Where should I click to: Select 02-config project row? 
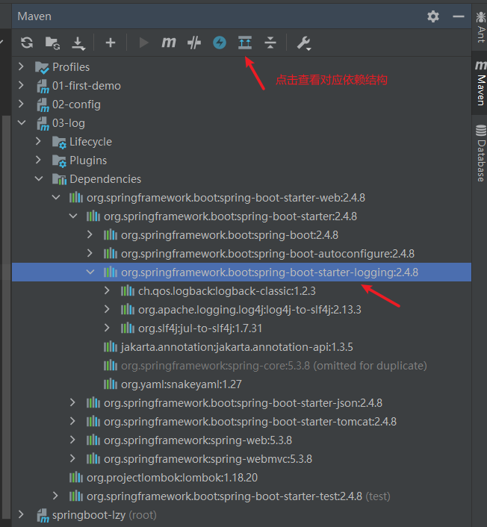[x=241, y=105]
